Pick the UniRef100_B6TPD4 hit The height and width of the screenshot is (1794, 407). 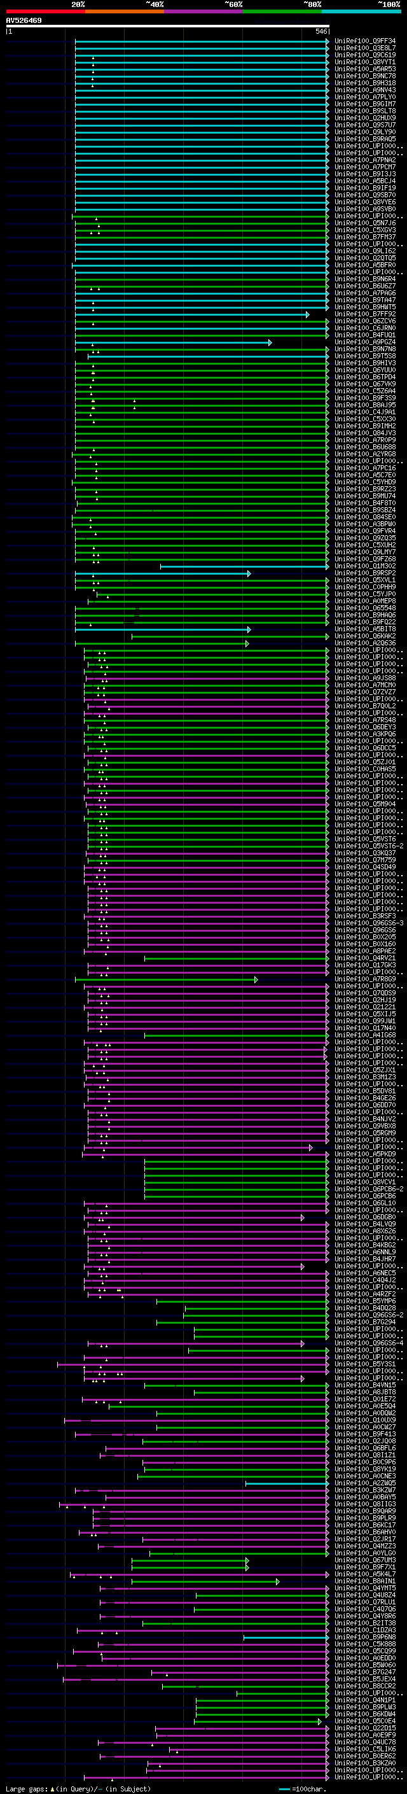(365, 377)
